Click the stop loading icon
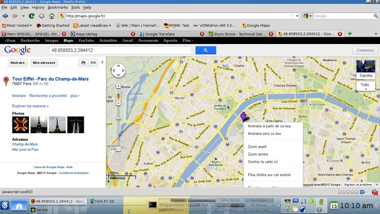This screenshot has width=380, height=214. pos(42,16)
